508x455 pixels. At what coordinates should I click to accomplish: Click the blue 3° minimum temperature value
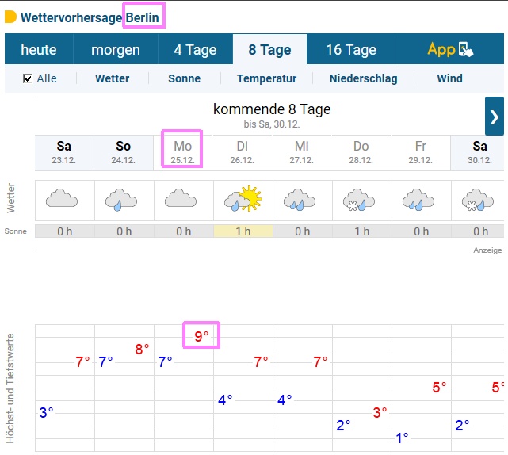46,412
